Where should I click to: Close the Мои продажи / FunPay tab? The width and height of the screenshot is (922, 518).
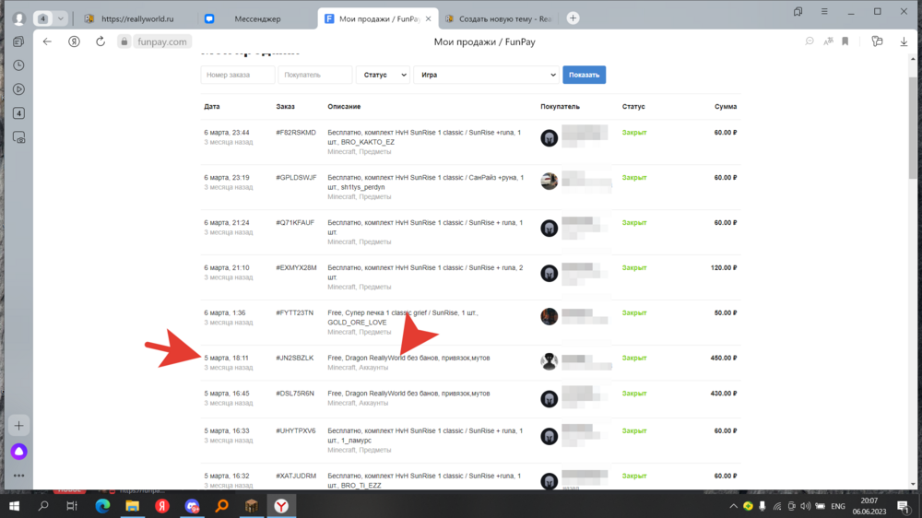click(428, 18)
